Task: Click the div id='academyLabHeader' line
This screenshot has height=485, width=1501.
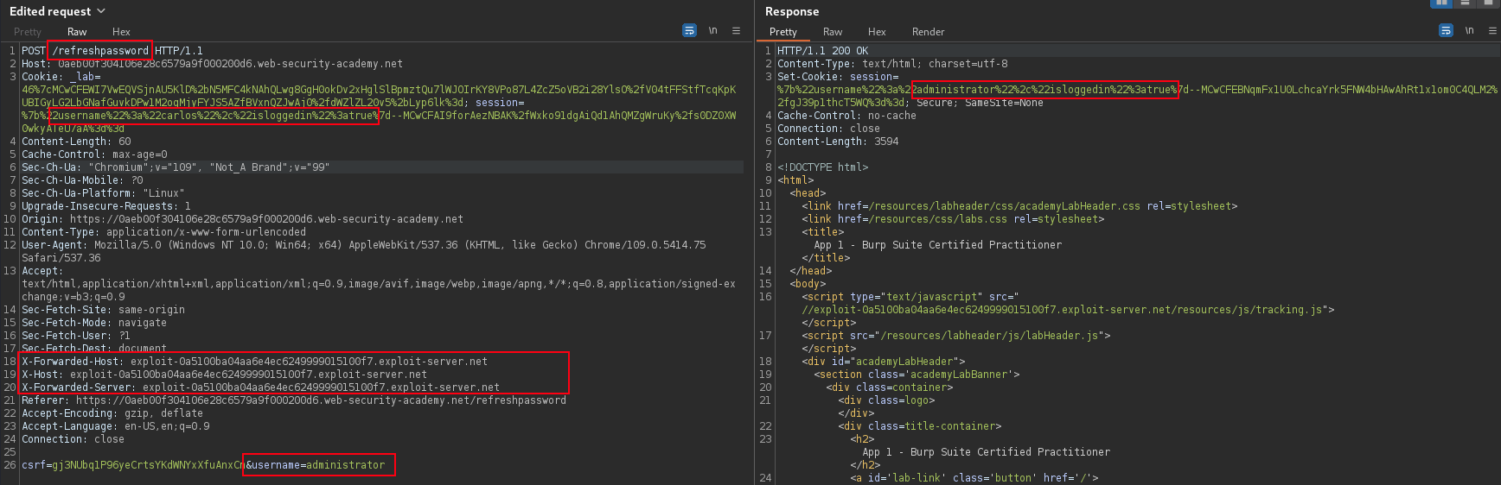Action: click(883, 362)
